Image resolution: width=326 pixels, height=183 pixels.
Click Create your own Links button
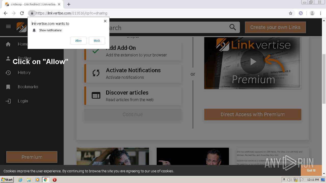point(275,27)
